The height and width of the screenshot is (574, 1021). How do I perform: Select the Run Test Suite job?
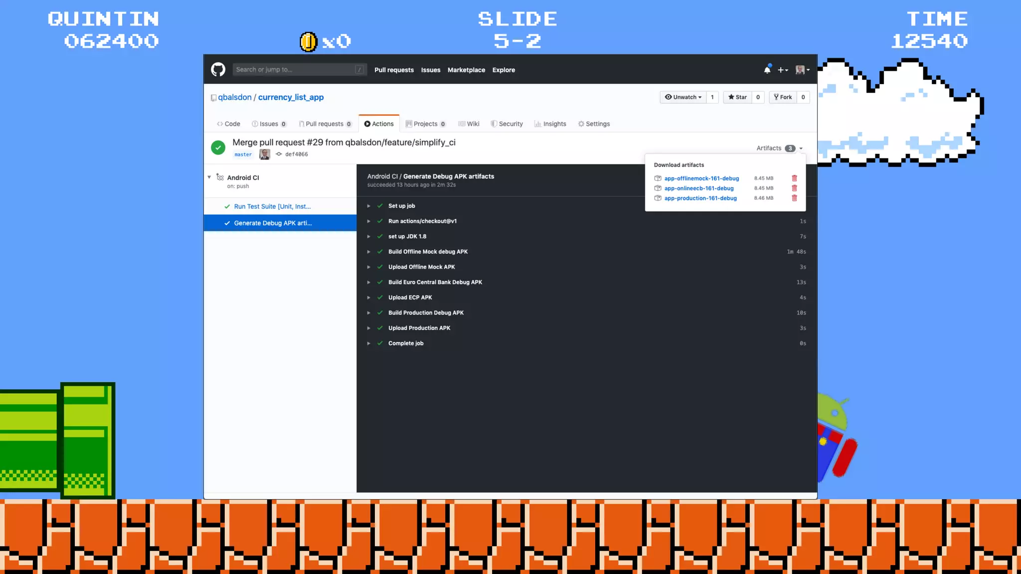click(x=272, y=206)
